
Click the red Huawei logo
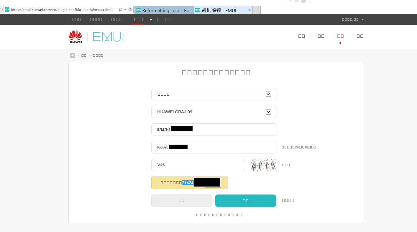75,37
